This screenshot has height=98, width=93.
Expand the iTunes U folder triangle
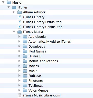pyautogui.click(x=20, y=56)
